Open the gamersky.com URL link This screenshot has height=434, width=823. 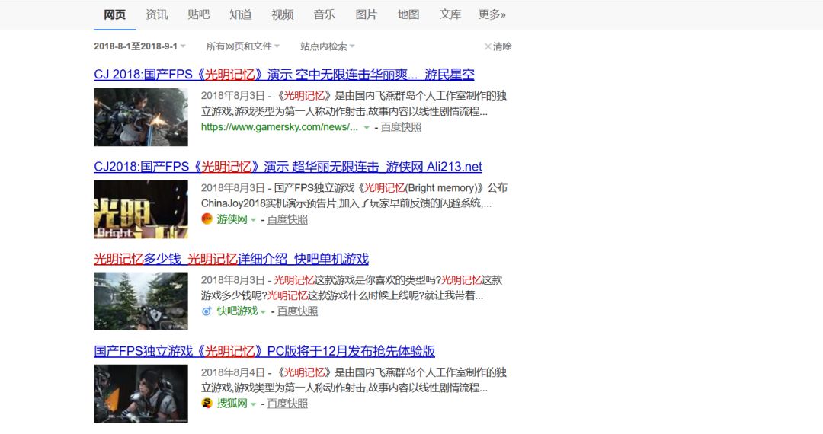pyautogui.click(x=280, y=127)
